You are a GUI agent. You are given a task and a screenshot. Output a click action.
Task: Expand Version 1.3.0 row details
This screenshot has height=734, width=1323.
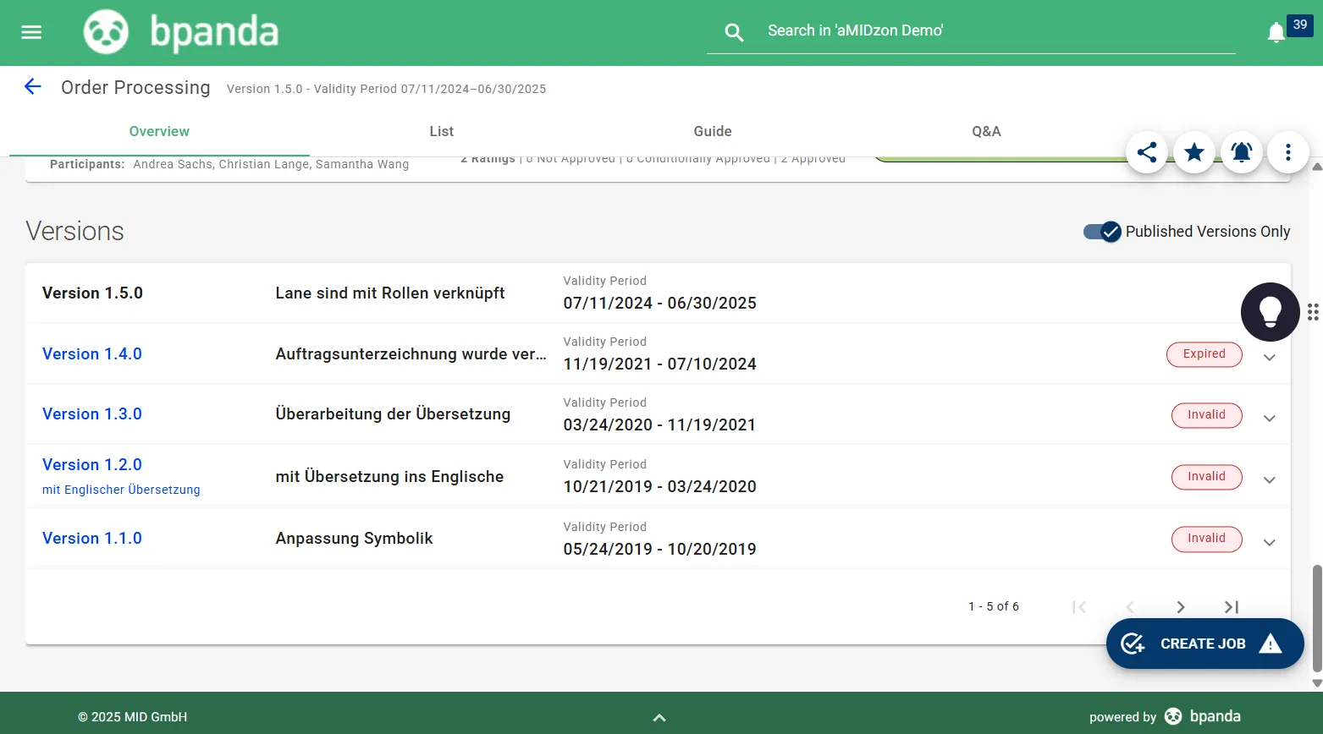[1270, 419]
